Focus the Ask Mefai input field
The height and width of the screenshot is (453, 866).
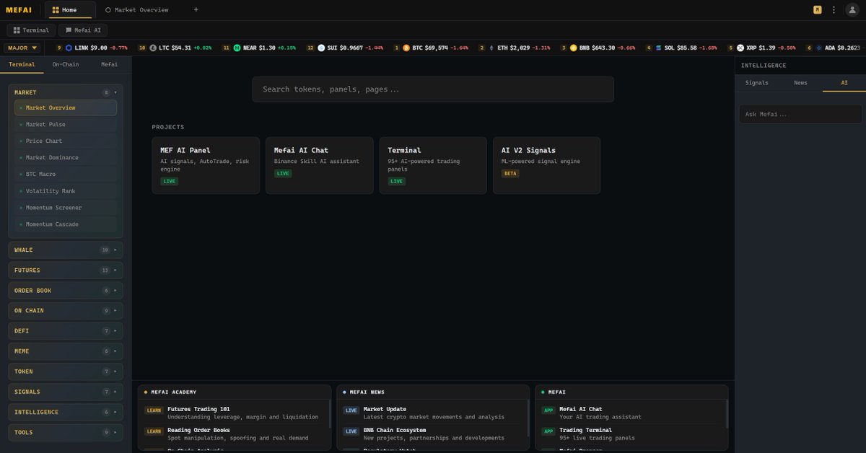pos(800,114)
